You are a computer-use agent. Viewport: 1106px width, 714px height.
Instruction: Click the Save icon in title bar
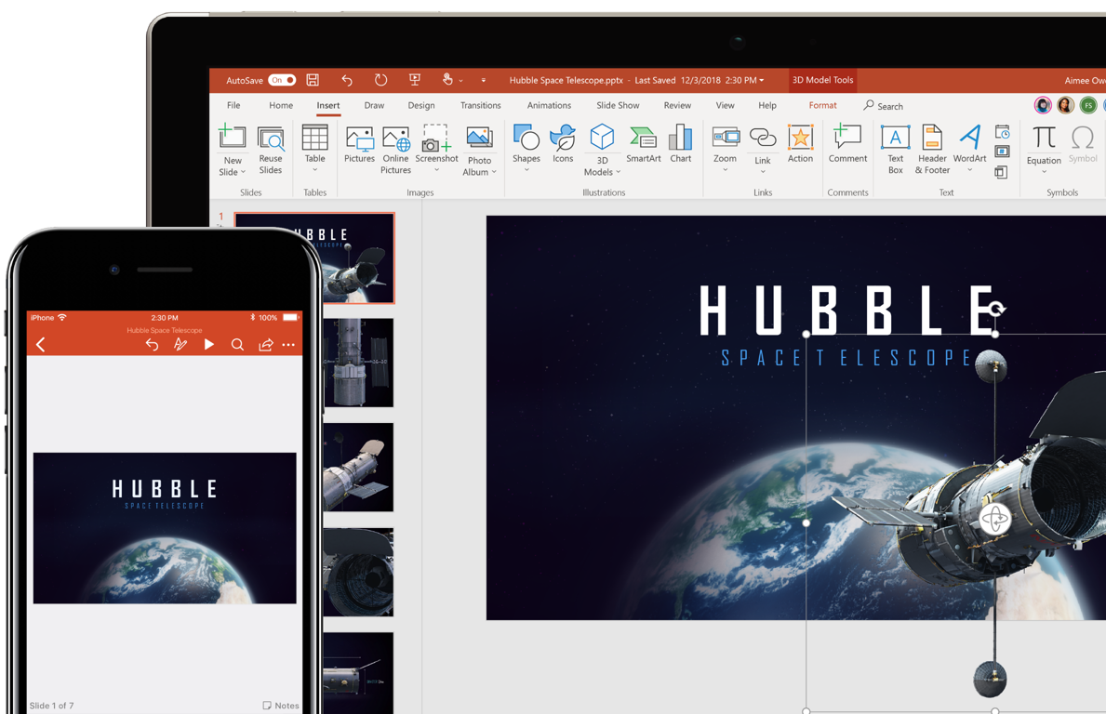click(x=313, y=80)
